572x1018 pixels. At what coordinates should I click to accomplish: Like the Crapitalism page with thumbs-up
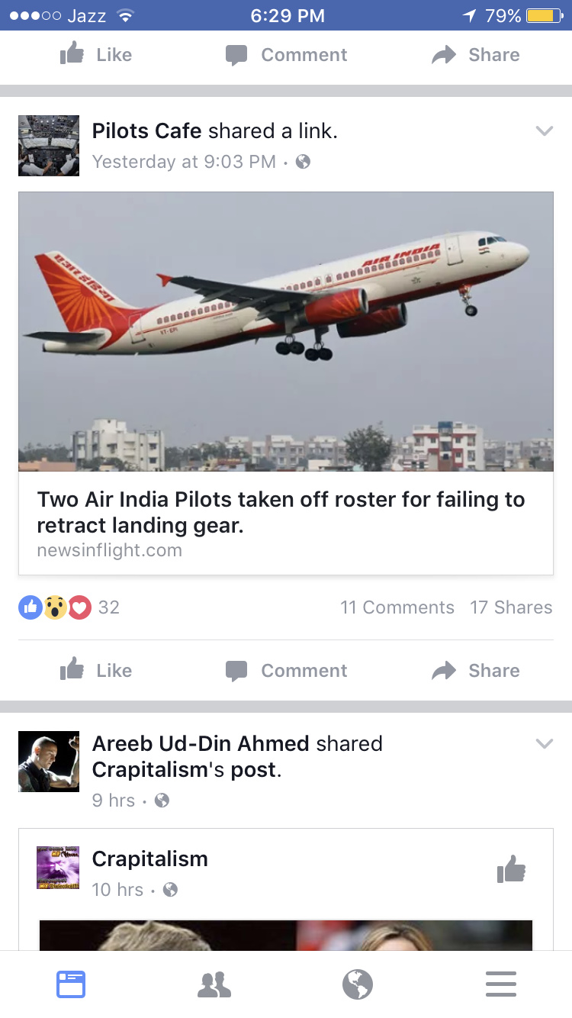pos(511,869)
